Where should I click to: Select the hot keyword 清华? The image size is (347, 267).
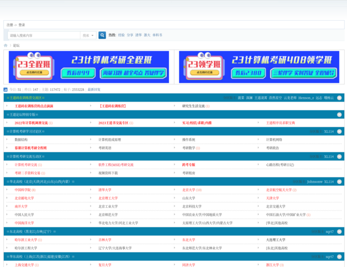point(138,35)
